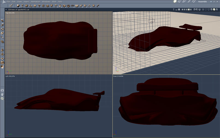Switch to single-view layout
This screenshot has width=220, height=138.
click(x=182, y=10)
